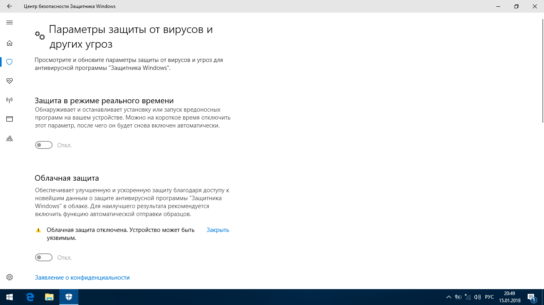Screen dimensions: 544x305
Task: Open Device health heart icon
Action: coord(10,81)
